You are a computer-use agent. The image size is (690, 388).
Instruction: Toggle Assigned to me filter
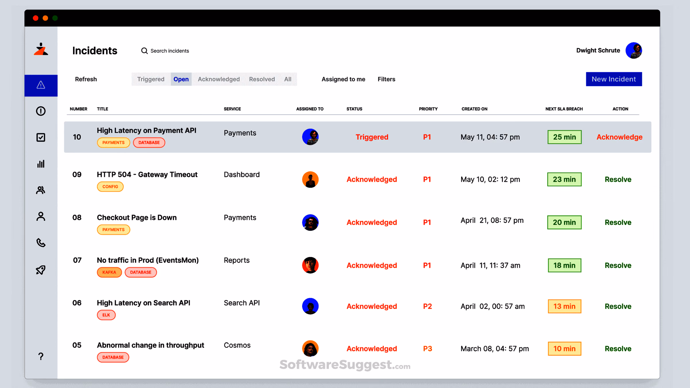click(x=343, y=79)
